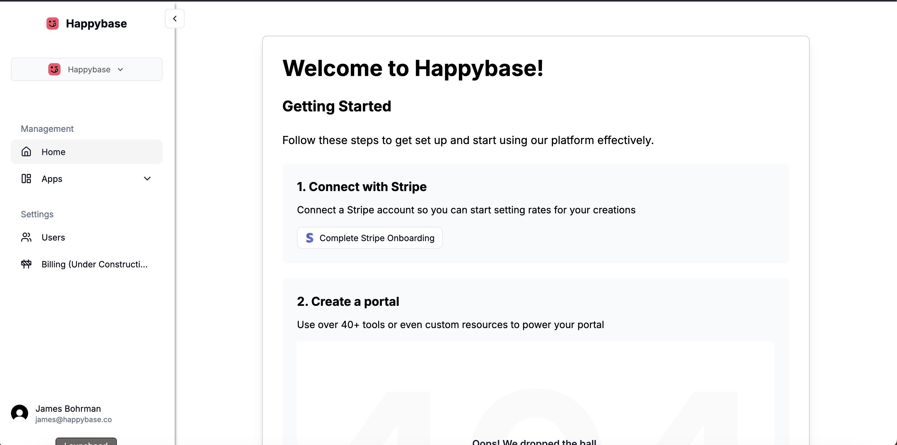The image size is (897, 445).
Task: Click the James Bohrman avatar icon
Action: pos(20,413)
